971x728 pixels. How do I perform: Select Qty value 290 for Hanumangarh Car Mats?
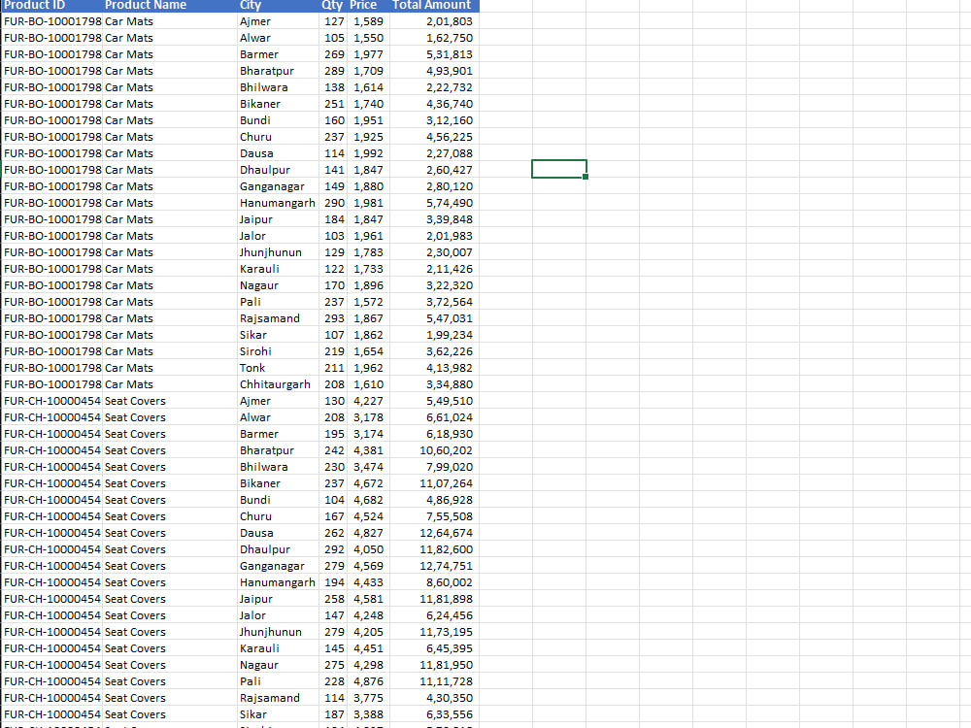pyautogui.click(x=334, y=202)
